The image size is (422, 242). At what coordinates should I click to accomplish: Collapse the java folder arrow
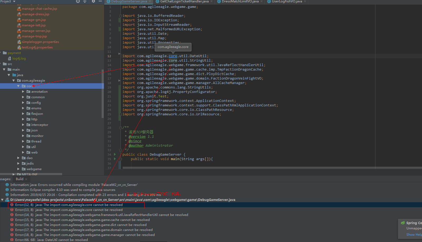coord(9,75)
